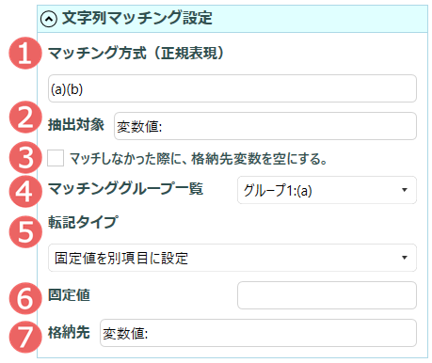432x363 pixels.
Task: Collapse the 文字列マッチング設定 panel with the chevron icon
Action: [x=49, y=19]
